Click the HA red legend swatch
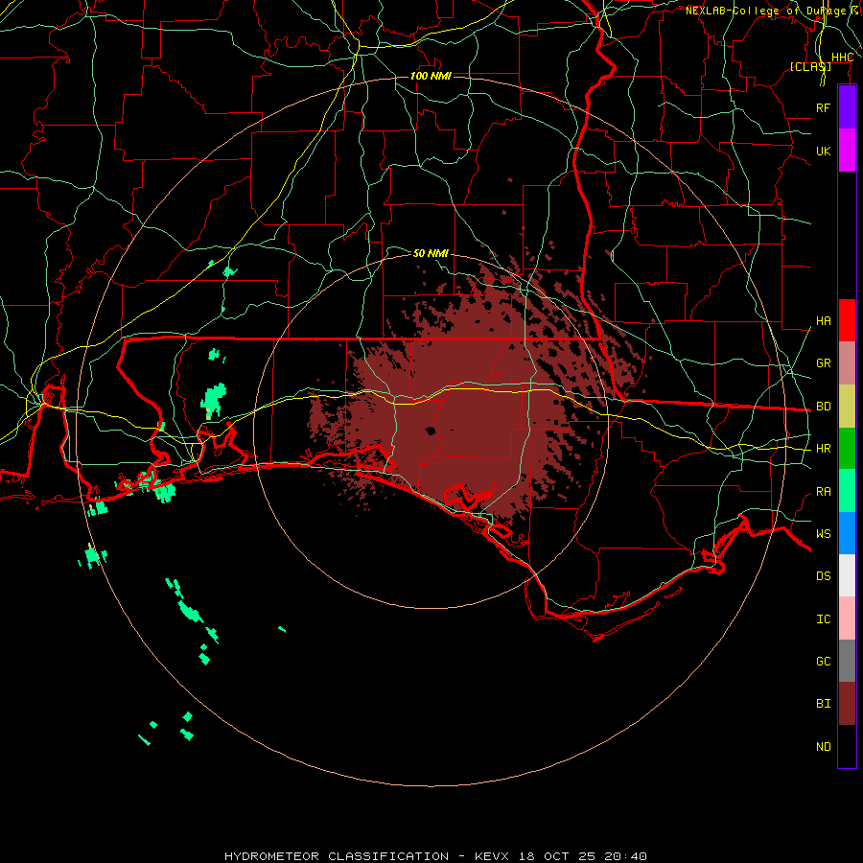The image size is (863, 863). (847, 320)
